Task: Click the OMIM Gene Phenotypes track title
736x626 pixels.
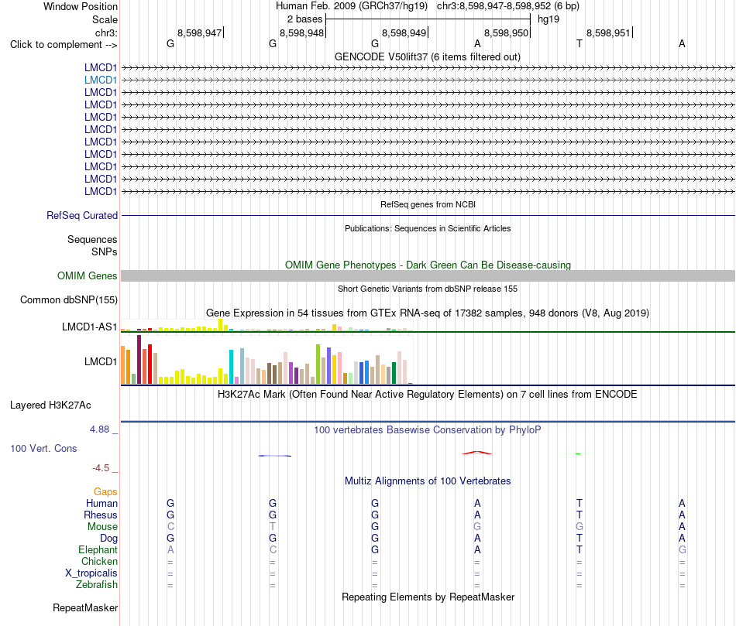Action: [428, 265]
